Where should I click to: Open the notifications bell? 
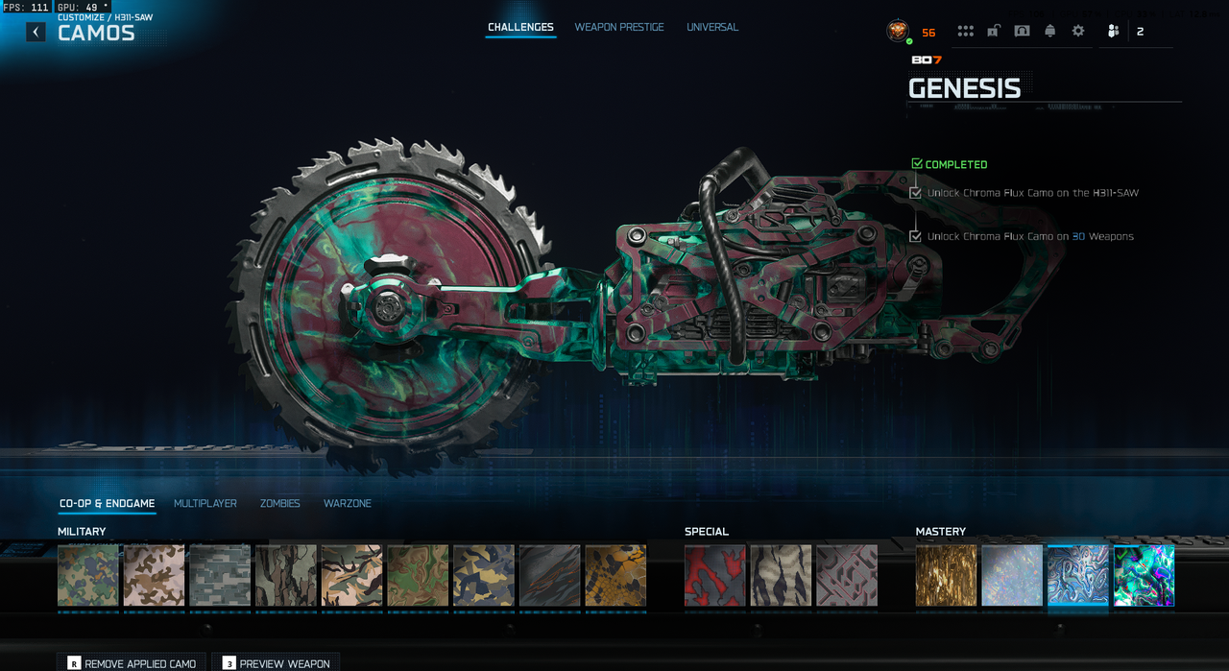pos(1049,31)
